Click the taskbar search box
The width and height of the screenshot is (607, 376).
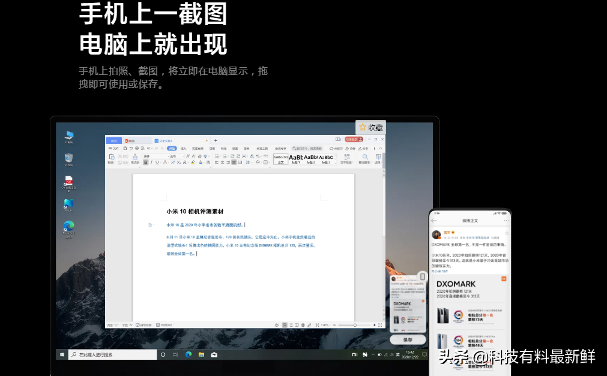113,354
